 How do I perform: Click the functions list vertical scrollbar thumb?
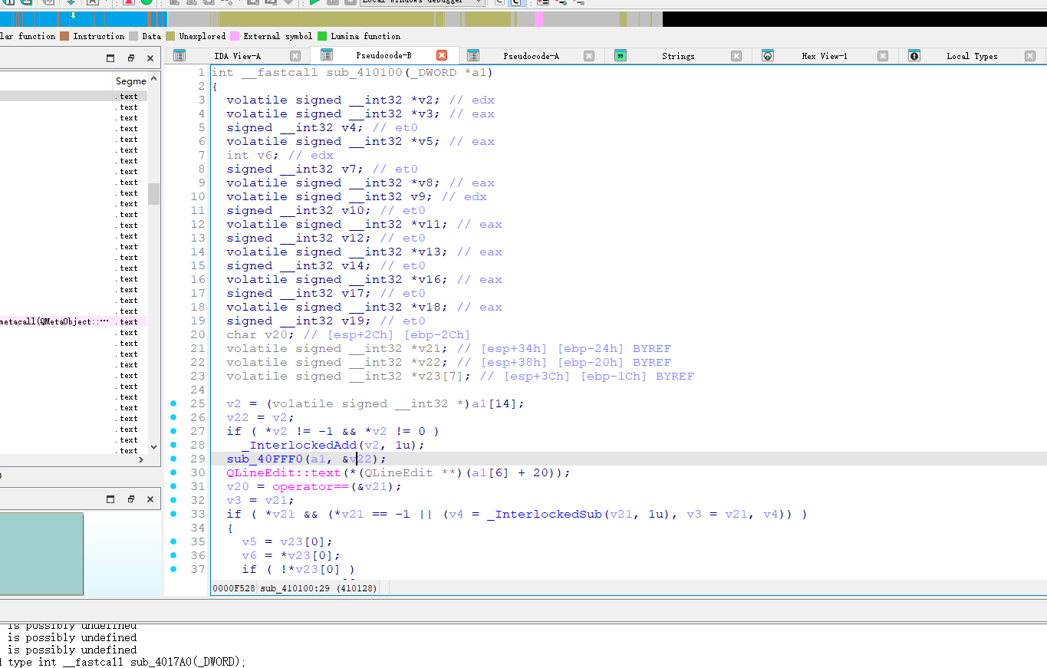click(154, 193)
